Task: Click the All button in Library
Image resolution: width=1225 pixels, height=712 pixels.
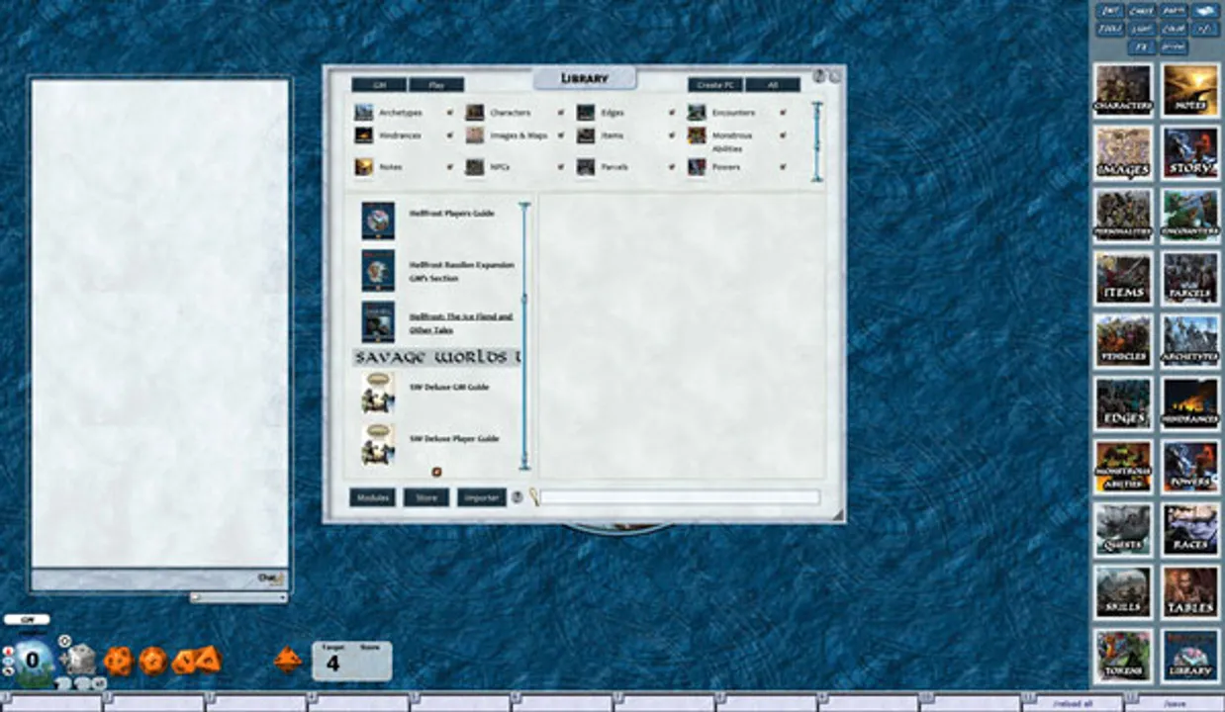Action: point(773,85)
